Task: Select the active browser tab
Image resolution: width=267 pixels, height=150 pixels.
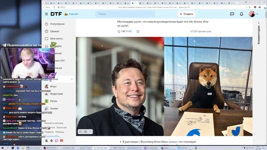Action: 135,3
